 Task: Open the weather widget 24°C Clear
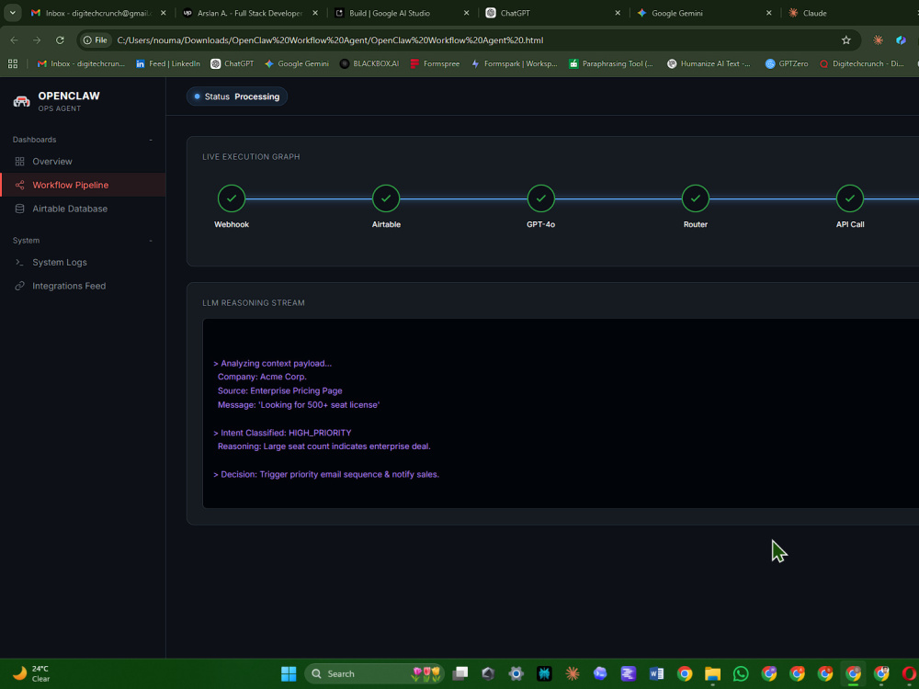coord(31,673)
